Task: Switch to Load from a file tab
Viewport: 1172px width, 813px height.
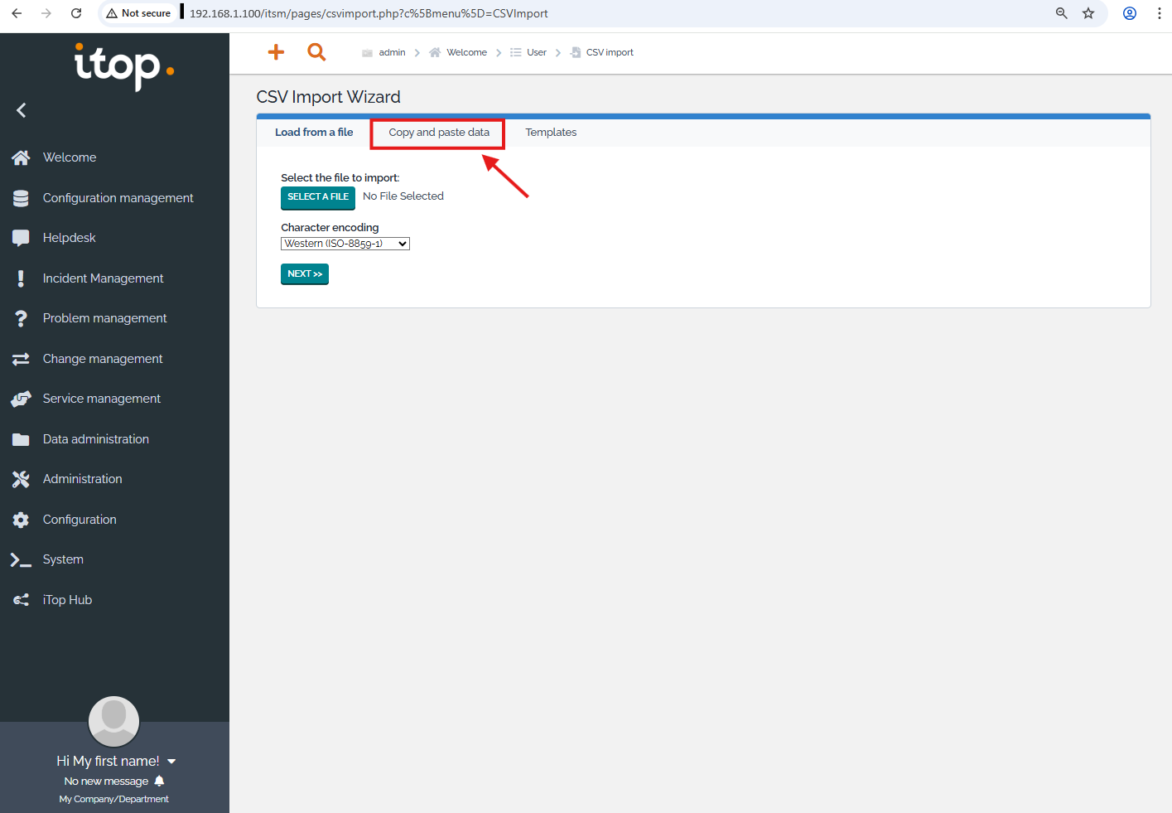Action: (314, 133)
